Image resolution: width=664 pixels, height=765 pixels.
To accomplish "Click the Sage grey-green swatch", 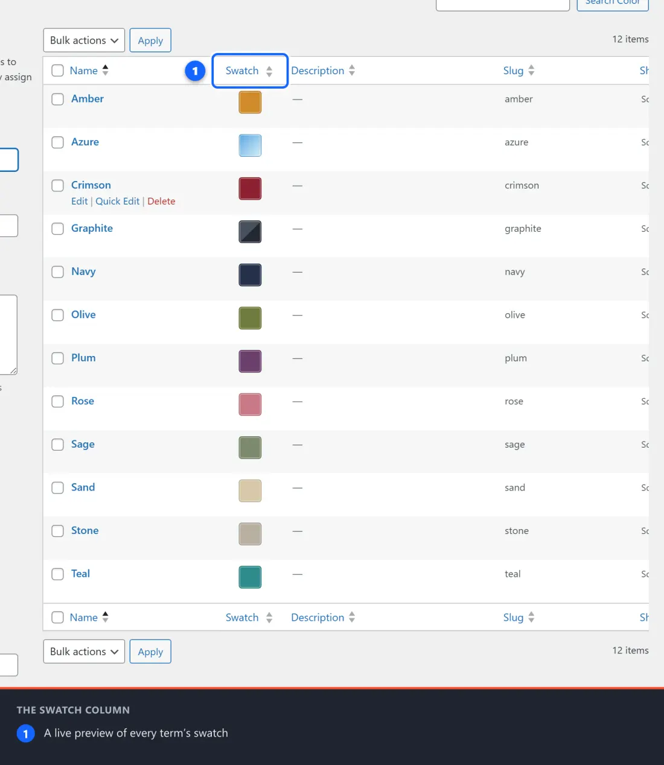I will pos(250,448).
